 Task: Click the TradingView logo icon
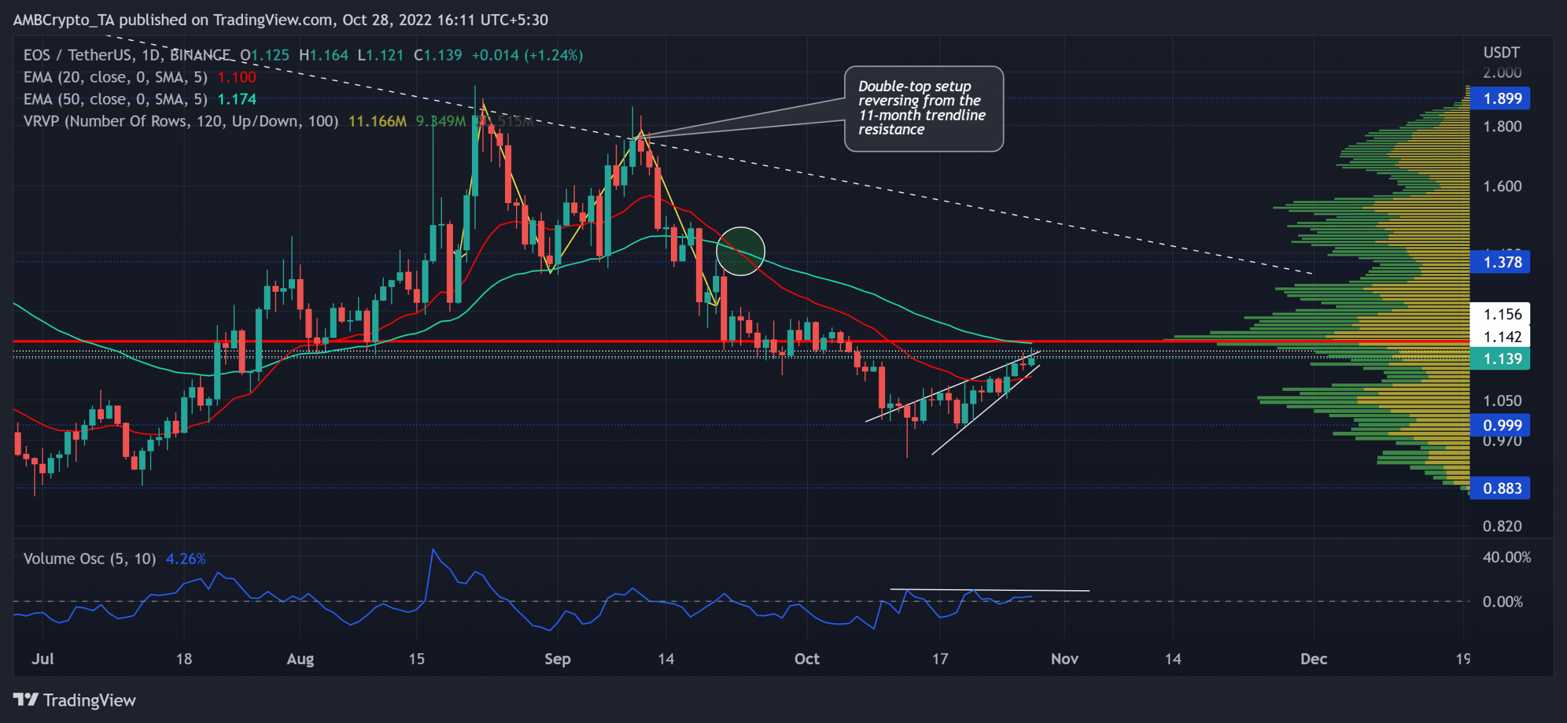click(26, 699)
